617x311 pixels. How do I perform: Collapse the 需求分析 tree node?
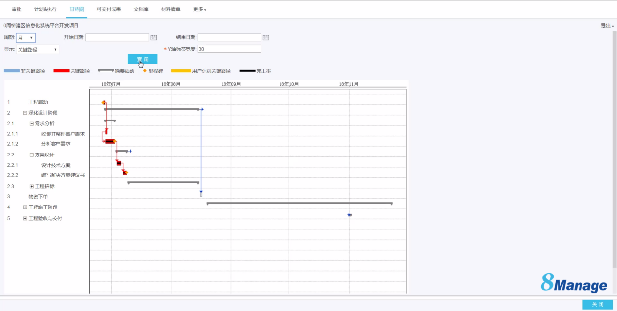coord(32,123)
